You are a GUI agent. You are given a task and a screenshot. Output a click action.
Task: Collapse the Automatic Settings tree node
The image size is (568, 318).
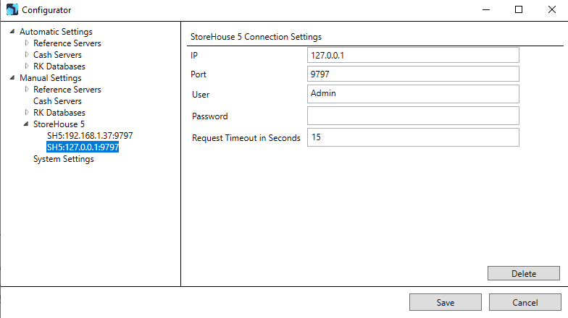(x=12, y=32)
